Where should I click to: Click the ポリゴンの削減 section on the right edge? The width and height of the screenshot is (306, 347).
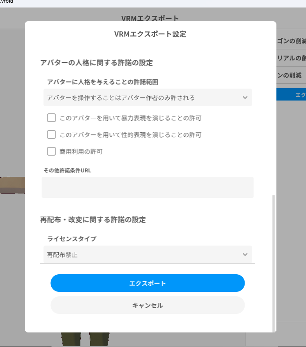(291, 41)
